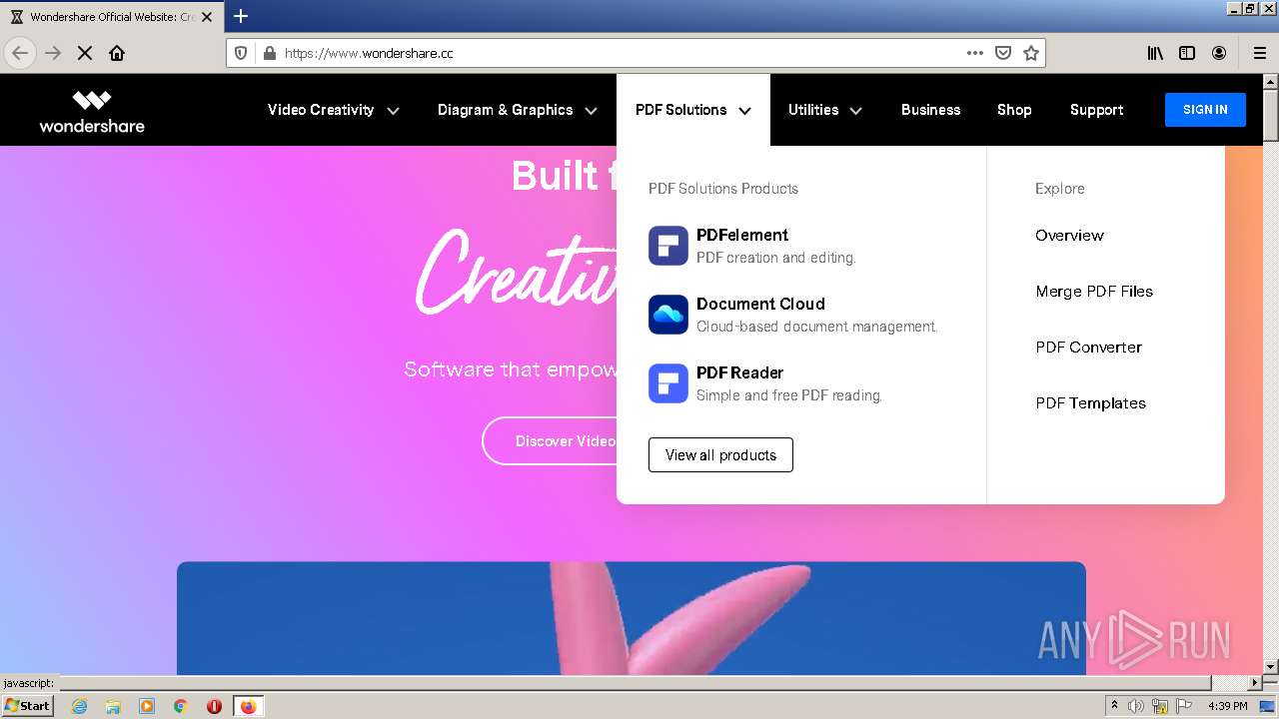Click View all products button
The image size is (1279, 719).
coord(720,455)
